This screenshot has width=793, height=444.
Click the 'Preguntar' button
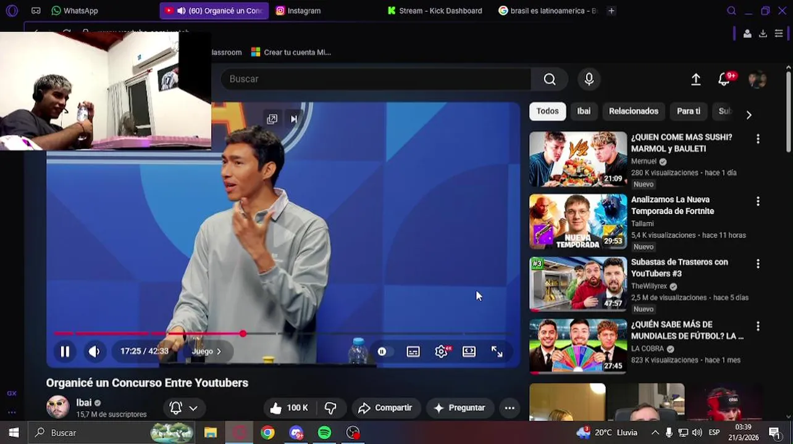click(x=460, y=408)
